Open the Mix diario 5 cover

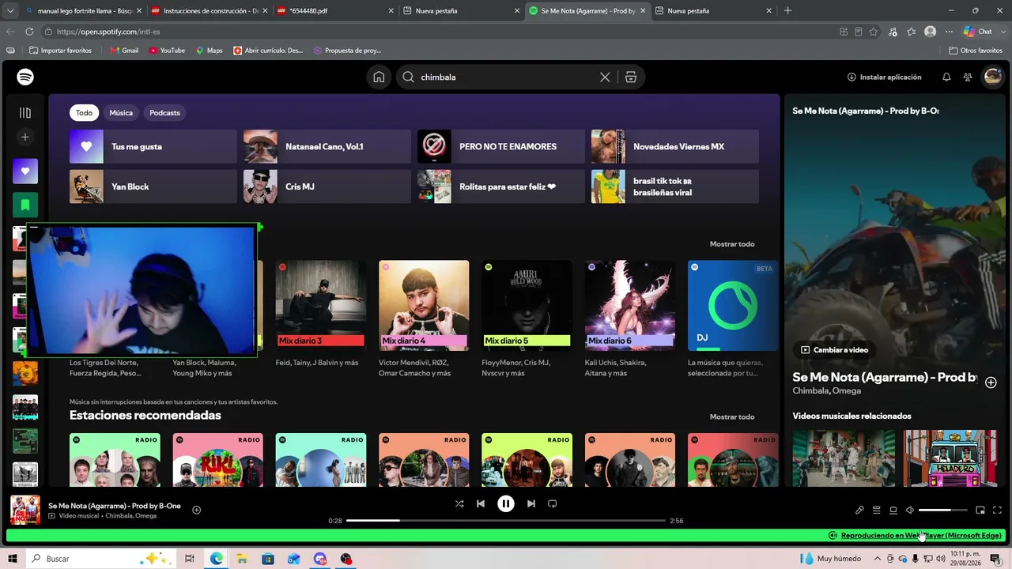(x=527, y=306)
